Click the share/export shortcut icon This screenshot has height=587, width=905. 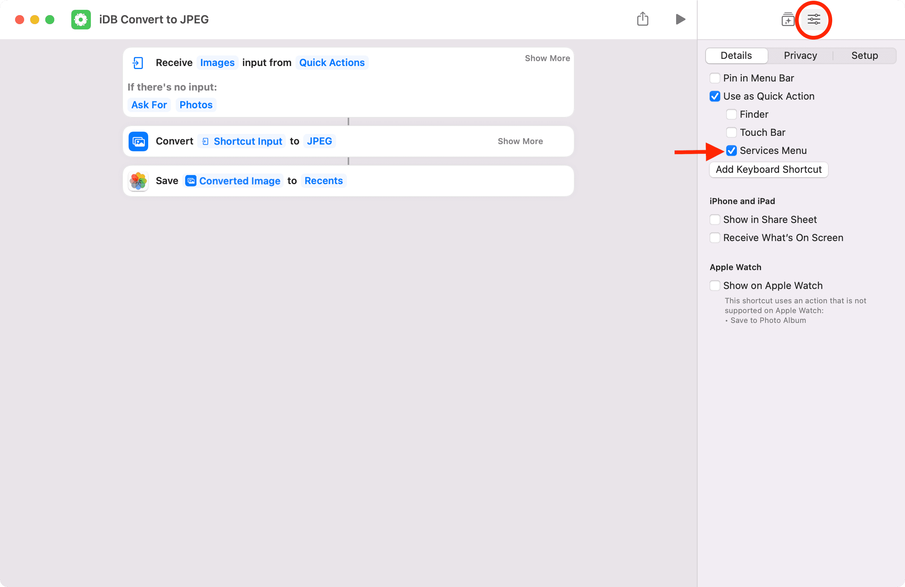[643, 19]
